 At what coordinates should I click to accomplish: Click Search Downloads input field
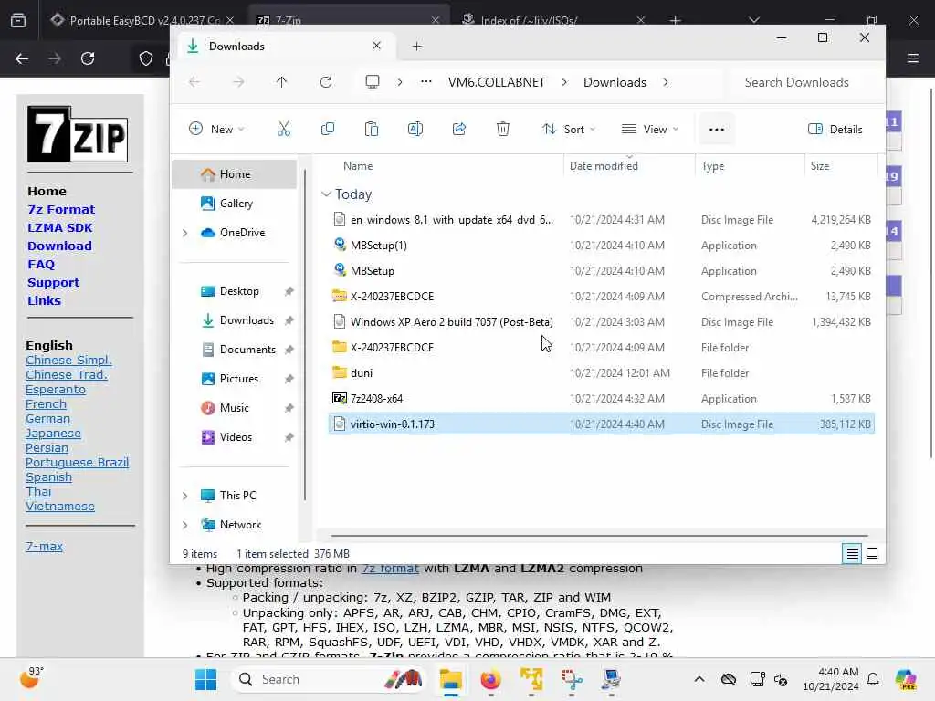[796, 82]
